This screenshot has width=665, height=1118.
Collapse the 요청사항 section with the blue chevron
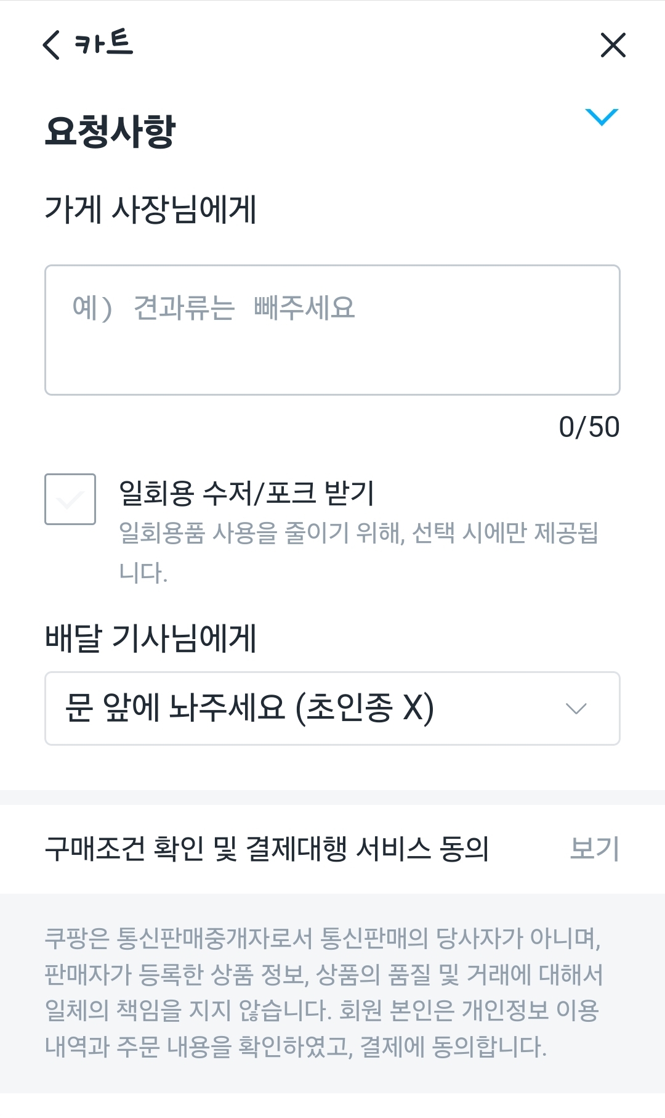[x=601, y=116]
